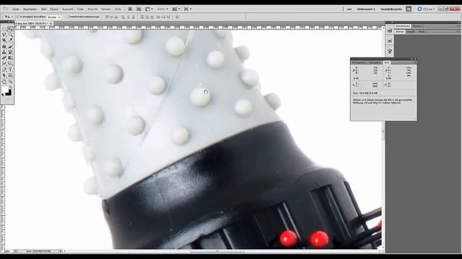Select the Spot Healing Brush tool

point(4,46)
